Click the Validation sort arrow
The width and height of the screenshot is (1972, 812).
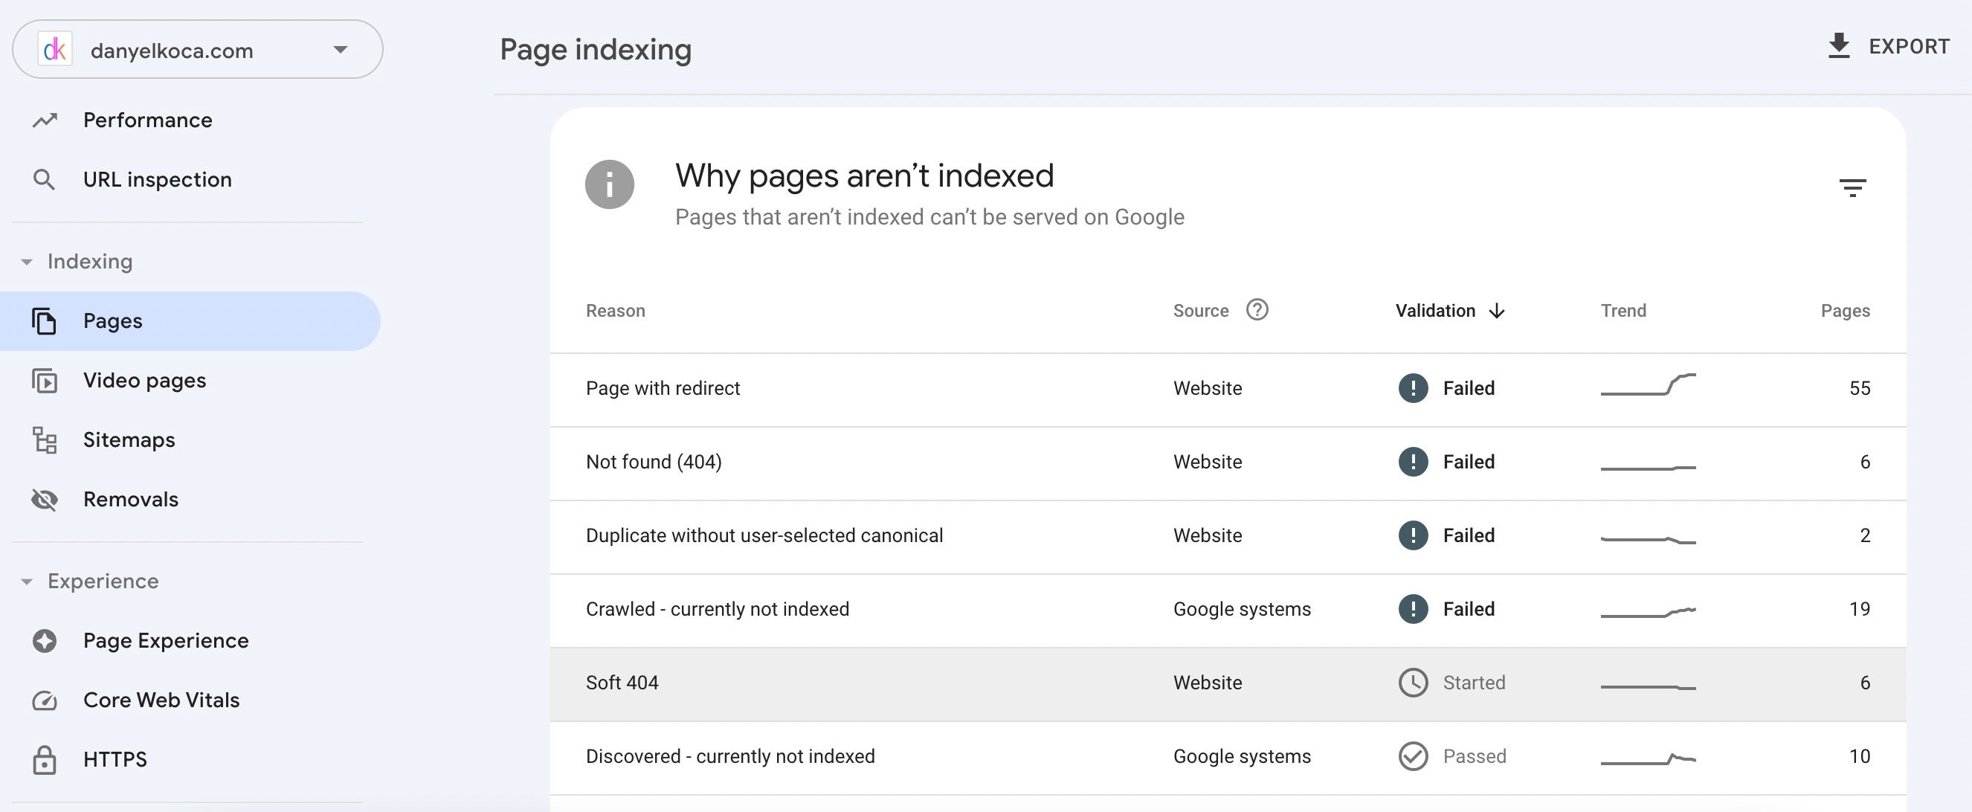[1496, 311]
